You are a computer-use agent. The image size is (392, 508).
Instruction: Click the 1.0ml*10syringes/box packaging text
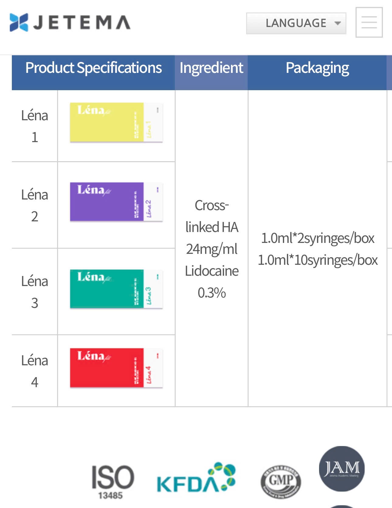[318, 260]
